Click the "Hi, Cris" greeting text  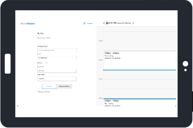click(41, 33)
